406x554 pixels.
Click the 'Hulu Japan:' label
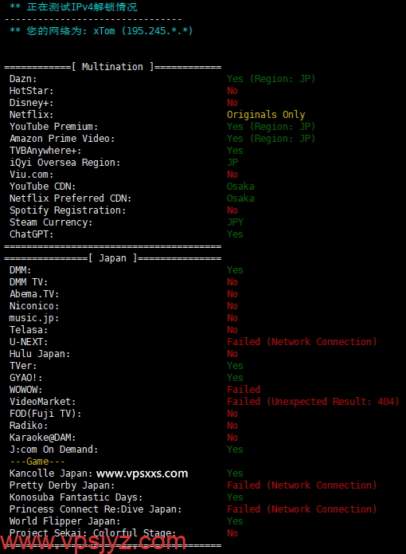point(40,354)
